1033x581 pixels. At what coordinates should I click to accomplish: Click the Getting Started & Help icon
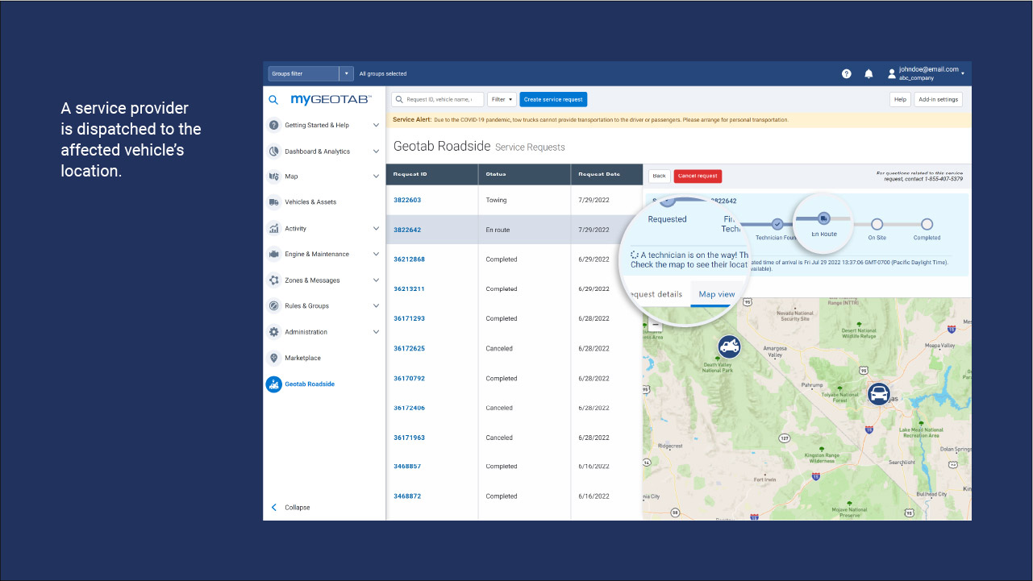click(273, 125)
